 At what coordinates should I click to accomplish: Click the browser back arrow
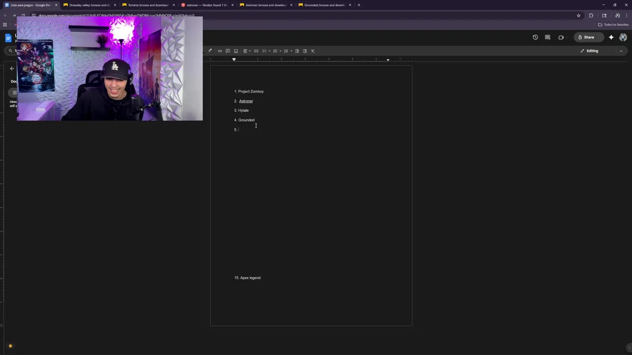5,15
